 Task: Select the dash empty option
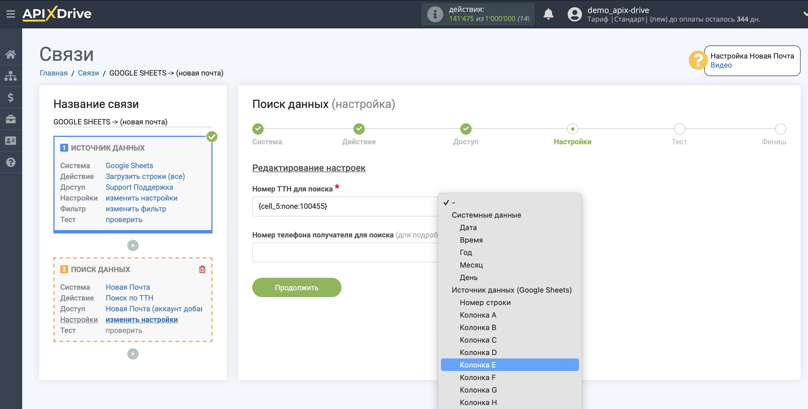510,203
